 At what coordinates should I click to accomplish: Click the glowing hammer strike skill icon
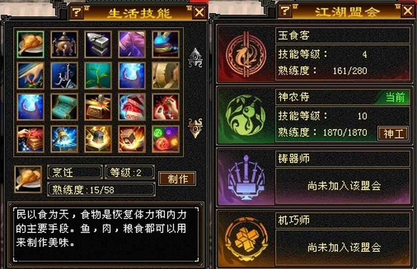coord(64,139)
